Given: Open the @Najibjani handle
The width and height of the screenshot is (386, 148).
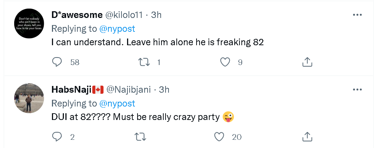Looking at the screenshot, I should point(128,90).
